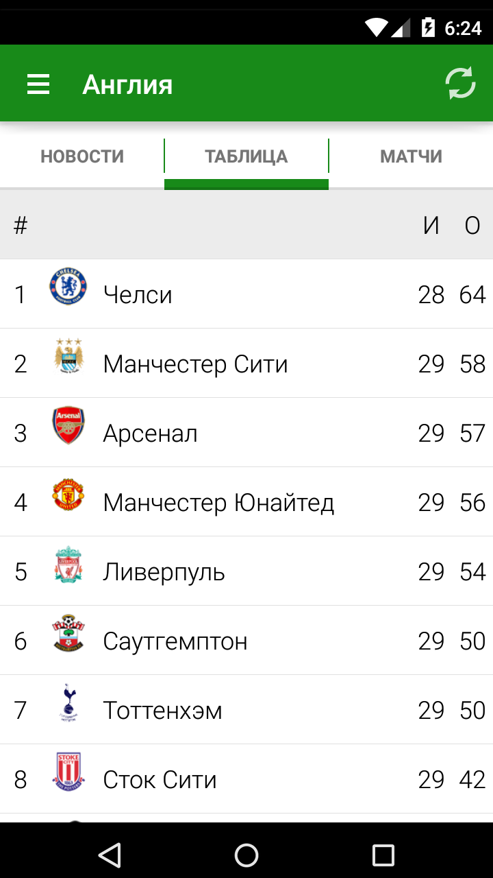Tap the Southampton club crest
This screenshot has height=878, width=493.
68,634
